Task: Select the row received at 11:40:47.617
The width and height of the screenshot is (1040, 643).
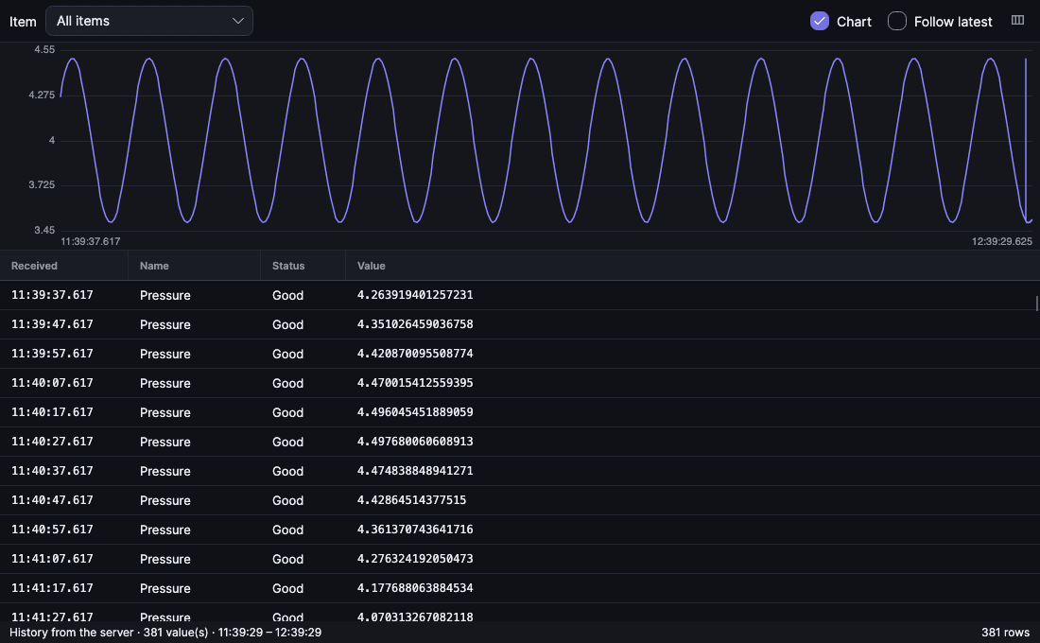Action: click(x=520, y=499)
